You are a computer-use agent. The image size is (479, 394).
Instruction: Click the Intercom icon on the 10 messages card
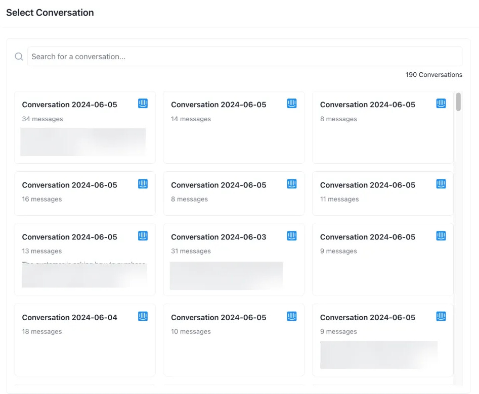292,316
